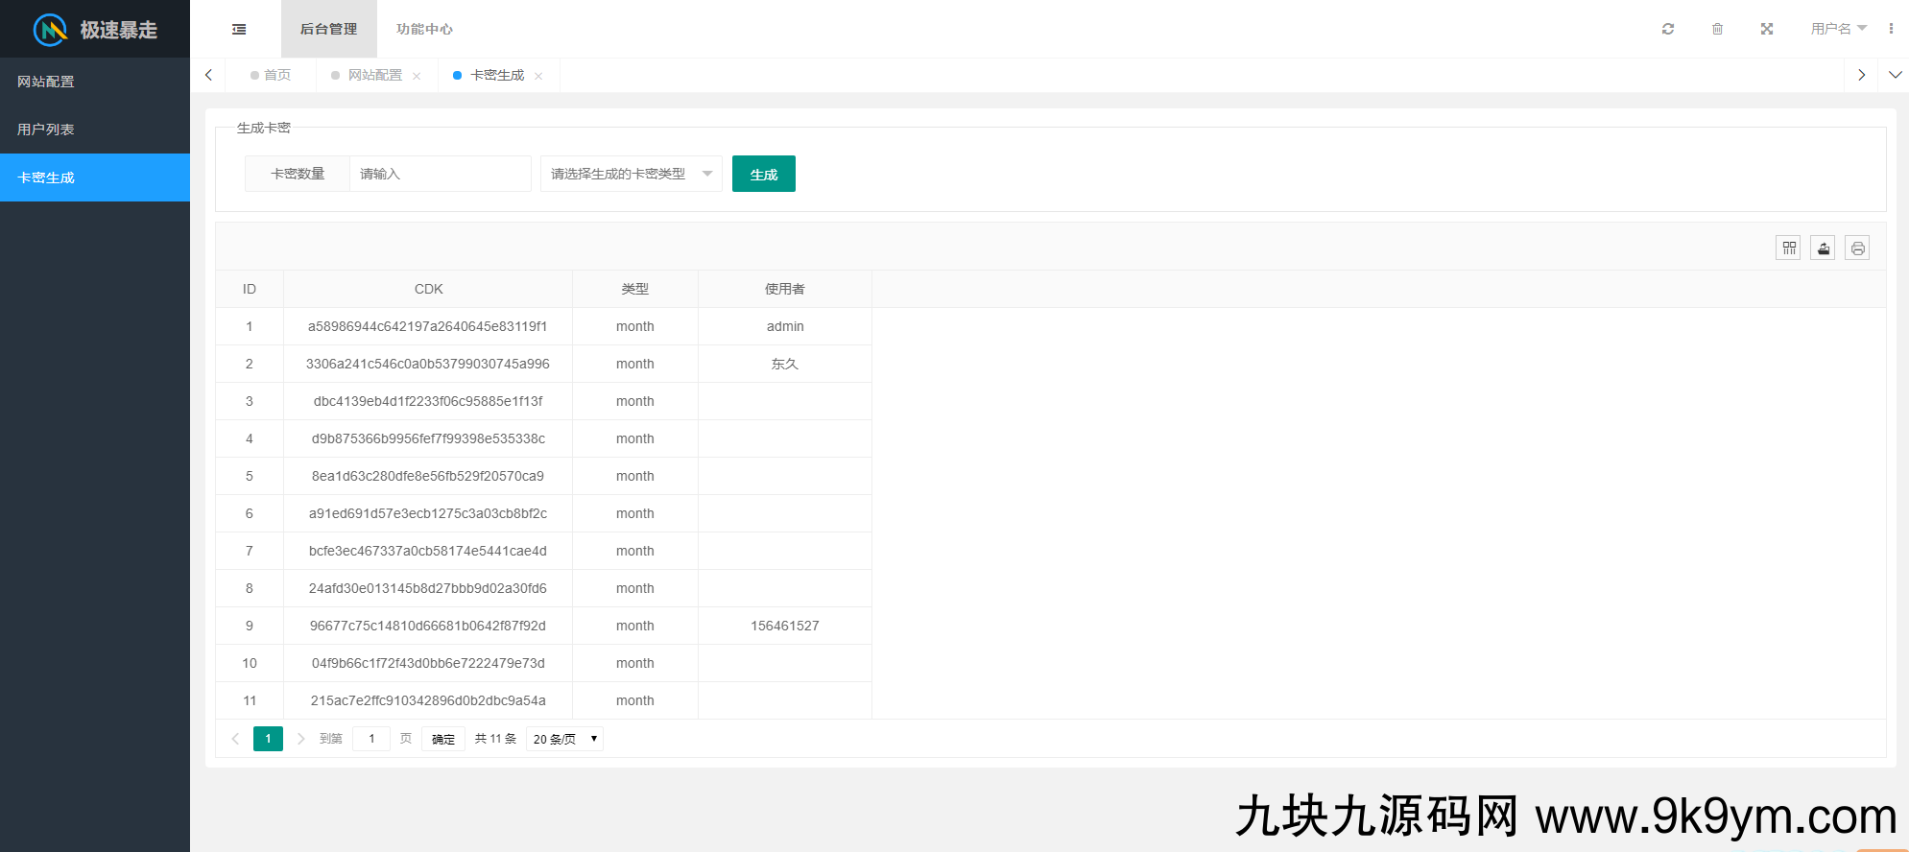Expand the tab list down chevron
Screen dimensions: 1909x852
(1895, 75)
